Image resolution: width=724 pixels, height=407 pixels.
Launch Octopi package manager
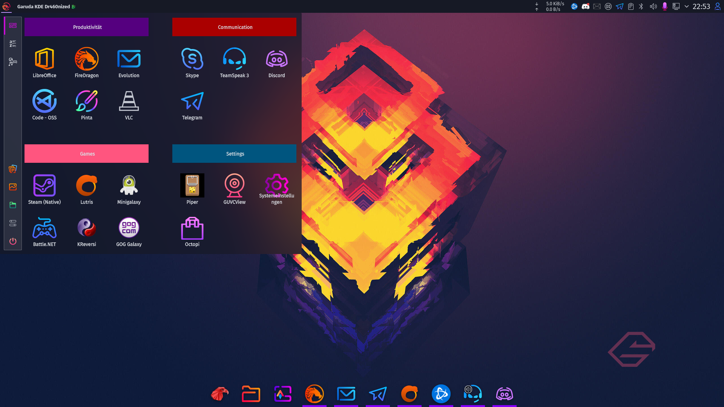(192, 228)
